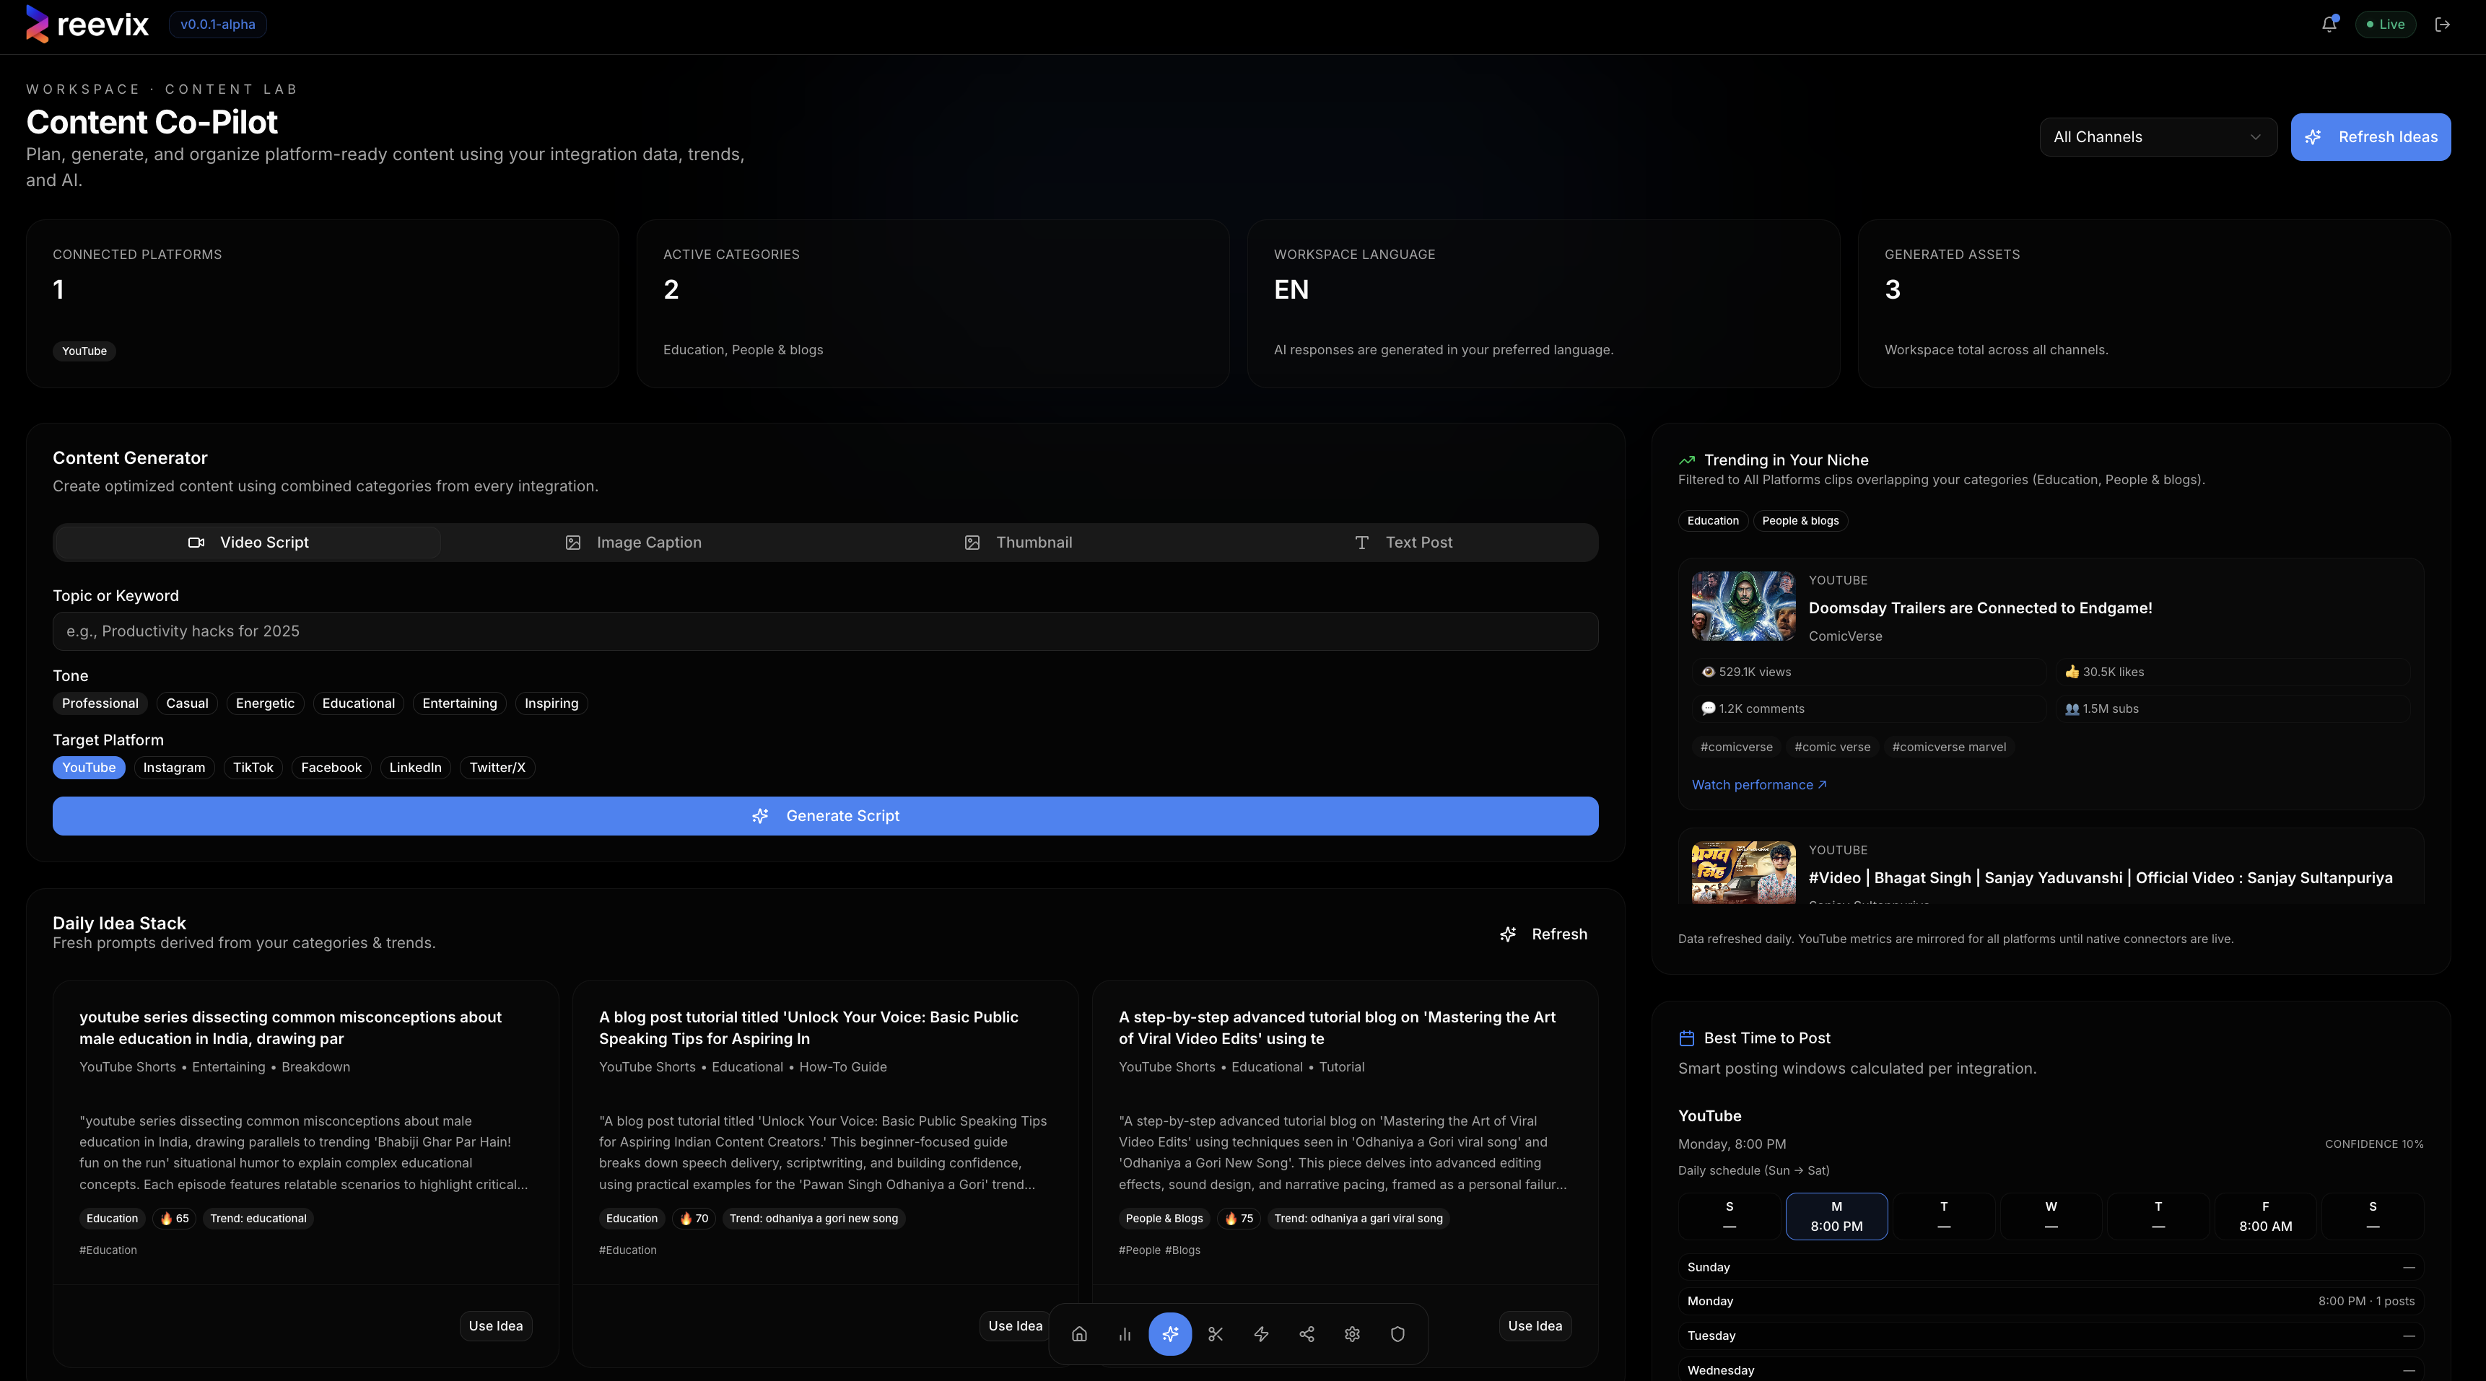Screen dimensions: 2486x1381
Task: Select the Professional tone chip
Action: coord(100,703)
